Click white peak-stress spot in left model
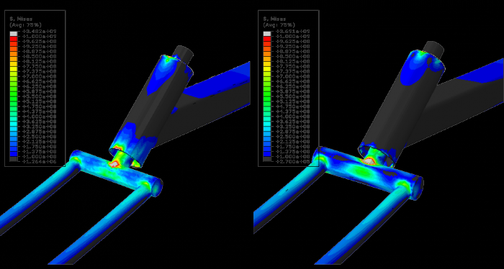This screenshot has height=269, width=504. tap(114, 164)
